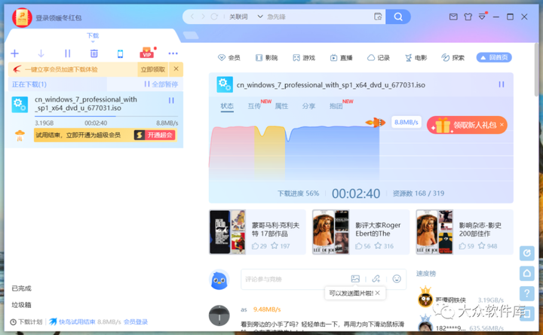This screenshot has width=543, height=335.
Task: Click link icon in comment box
Action: point(376,279)
